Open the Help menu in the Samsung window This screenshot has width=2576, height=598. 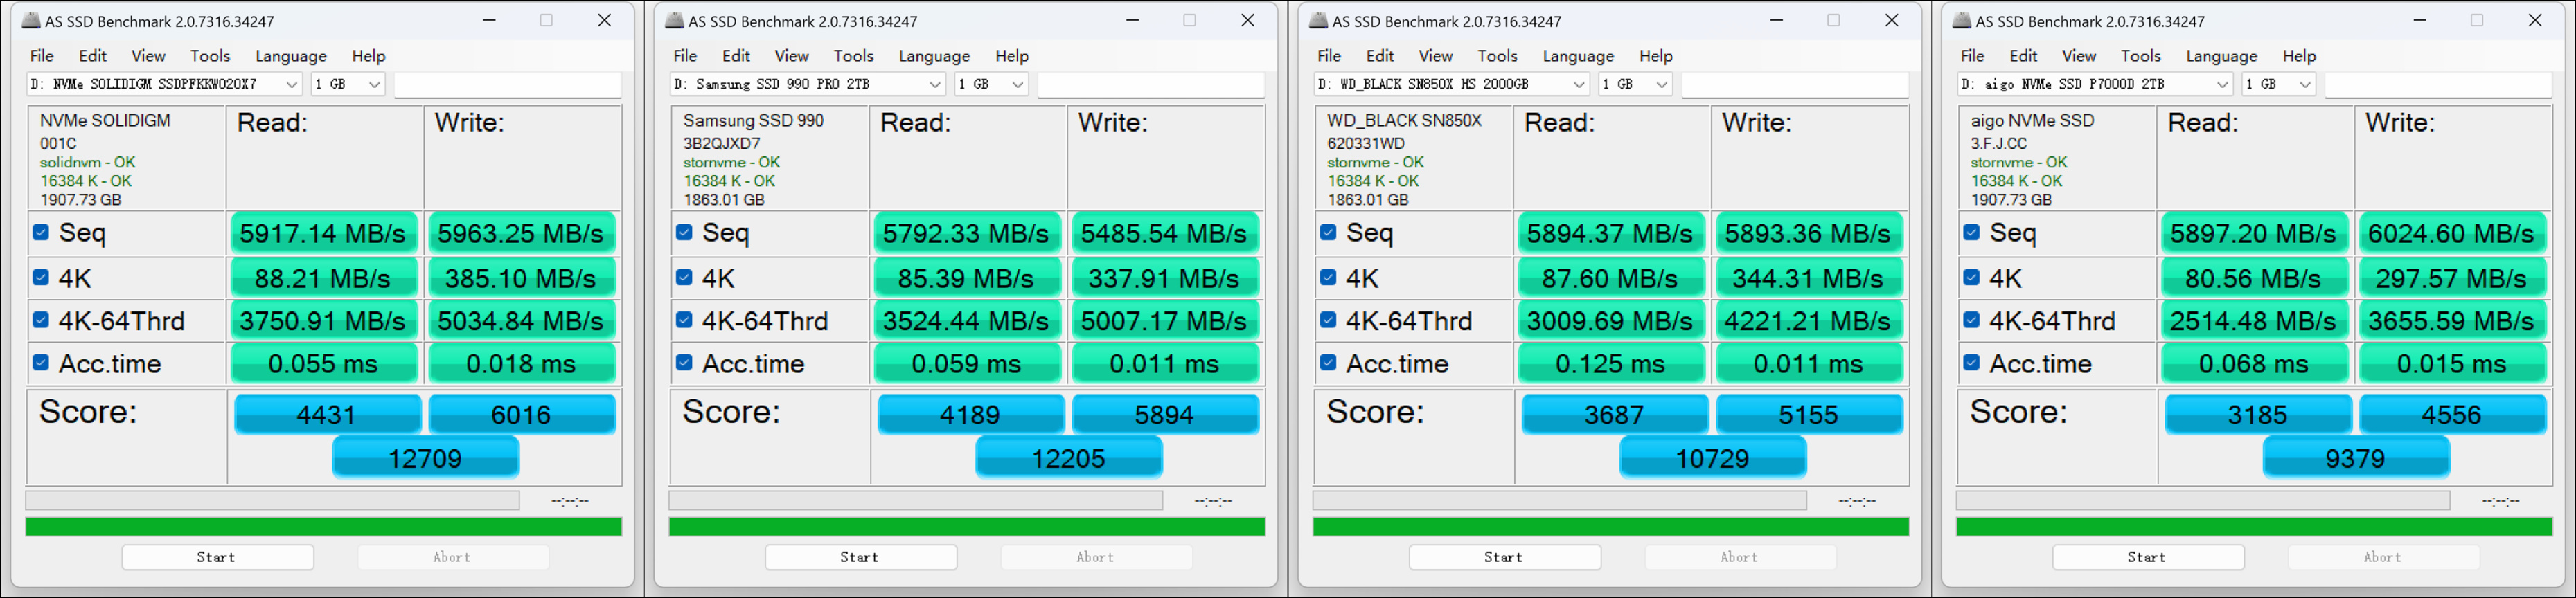click(1012, 56)
